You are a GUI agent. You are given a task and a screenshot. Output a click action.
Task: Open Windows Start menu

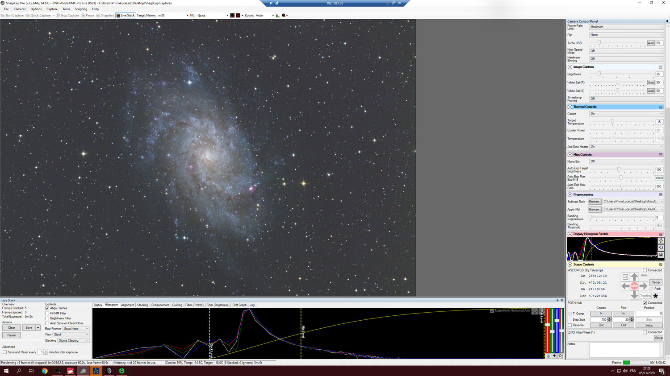point(6,371)
